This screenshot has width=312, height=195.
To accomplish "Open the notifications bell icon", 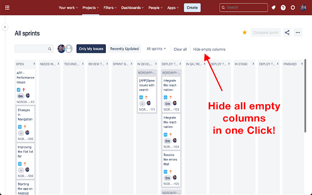I will pyautogui.click(x=273, y=8).
